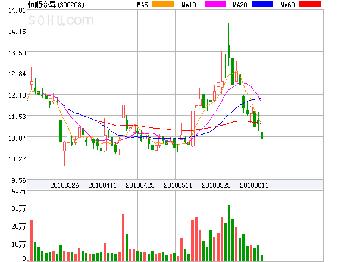The width and height of the screenshot is (357, 262).
Task: Click the 13.50 price axis label
Action: pyautogui.click(x=17, y=53)
